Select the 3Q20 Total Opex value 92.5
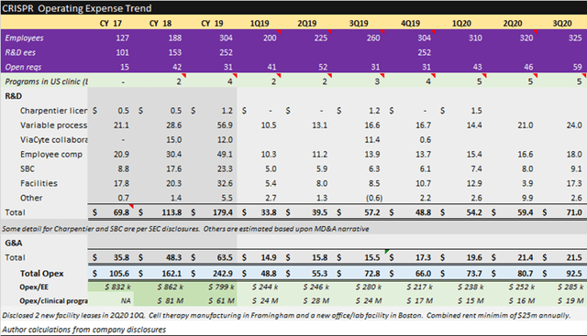The height and width of the screenshot is (336, 587). 573,273
